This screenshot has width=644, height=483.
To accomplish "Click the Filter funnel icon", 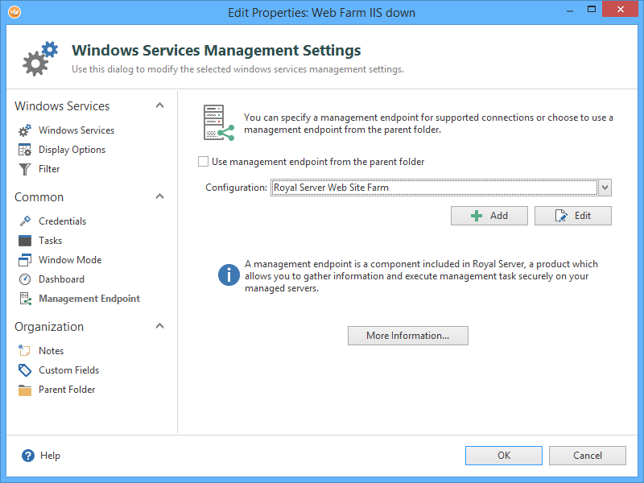I will point(24,169).
